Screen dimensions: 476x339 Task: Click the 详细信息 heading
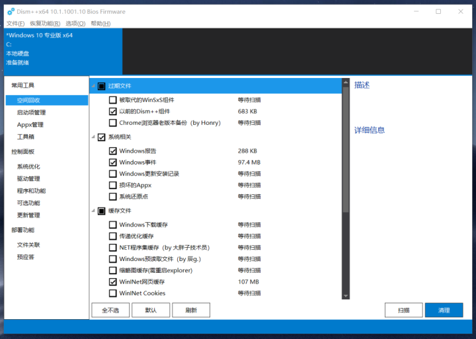(370, 130)
